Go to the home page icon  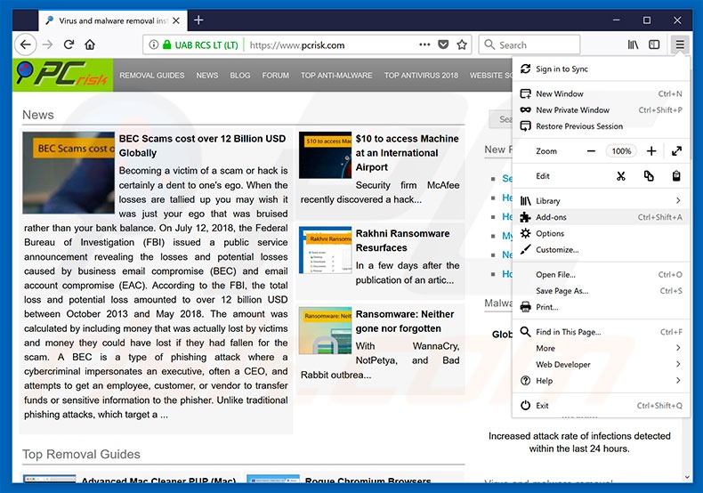click(x=90, y=44)
